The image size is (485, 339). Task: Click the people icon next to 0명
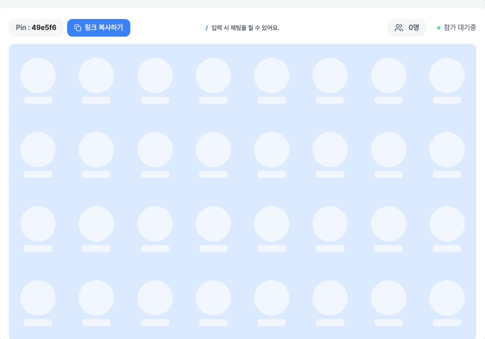(399, 28)
